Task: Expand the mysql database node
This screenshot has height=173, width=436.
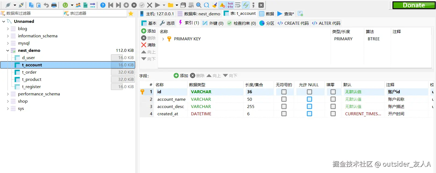Action: pos(8,43)
